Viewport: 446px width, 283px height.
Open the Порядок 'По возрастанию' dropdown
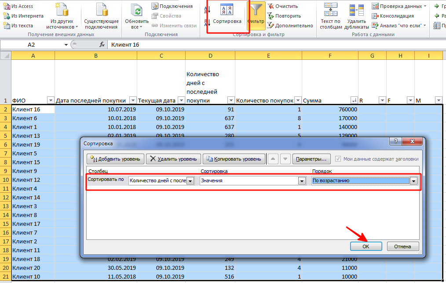click(x=413, y=181)
